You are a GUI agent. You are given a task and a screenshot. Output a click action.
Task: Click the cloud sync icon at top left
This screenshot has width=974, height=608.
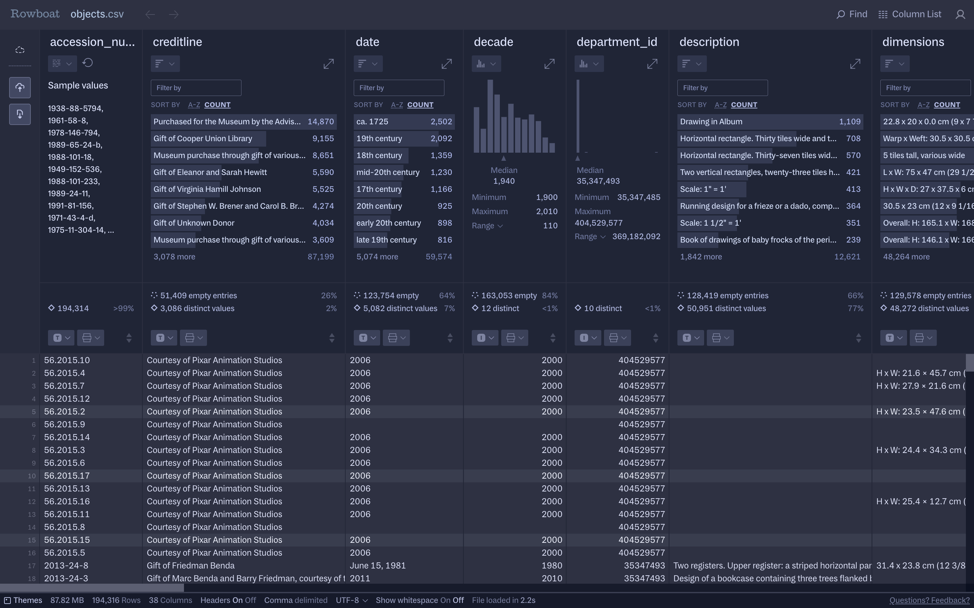20,50
